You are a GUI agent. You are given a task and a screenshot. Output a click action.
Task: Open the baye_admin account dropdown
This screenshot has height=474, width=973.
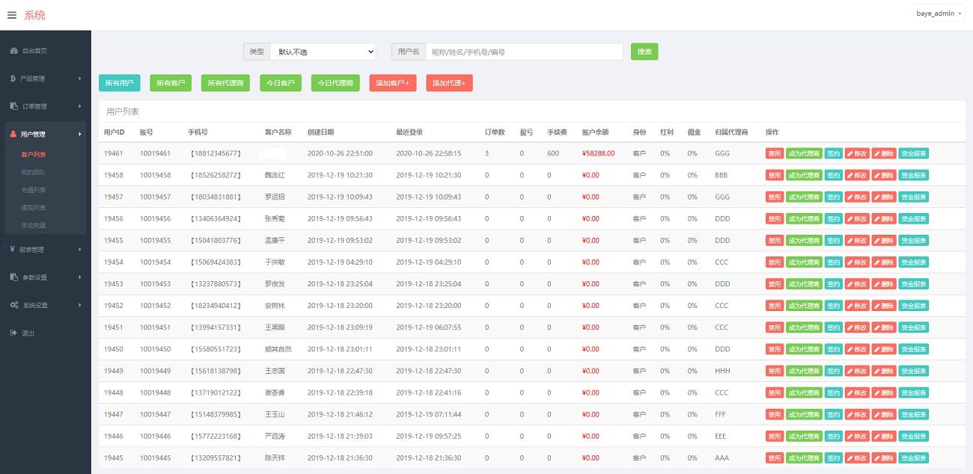coord(939,14)
